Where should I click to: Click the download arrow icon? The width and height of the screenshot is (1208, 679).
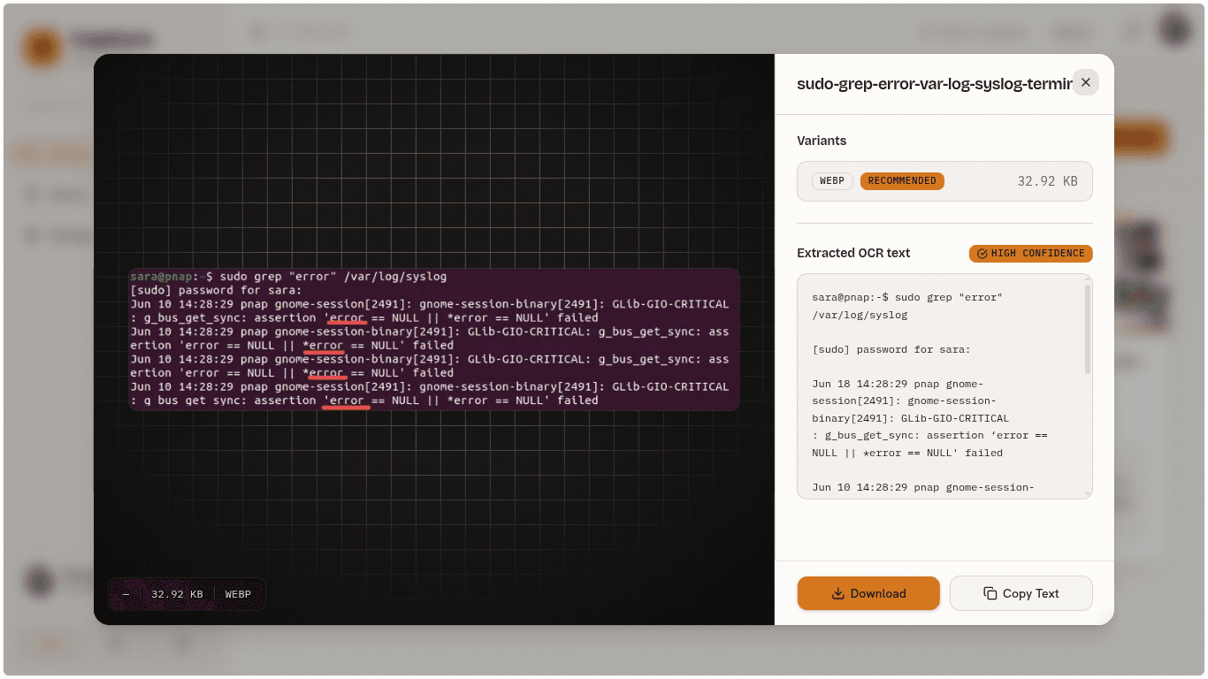point(838,593)
